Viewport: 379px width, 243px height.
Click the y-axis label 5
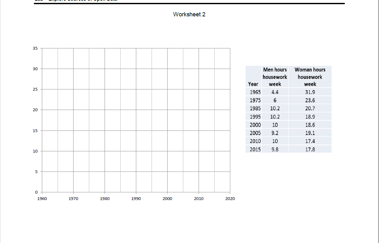pyautogui.click(x=36, y=172)
